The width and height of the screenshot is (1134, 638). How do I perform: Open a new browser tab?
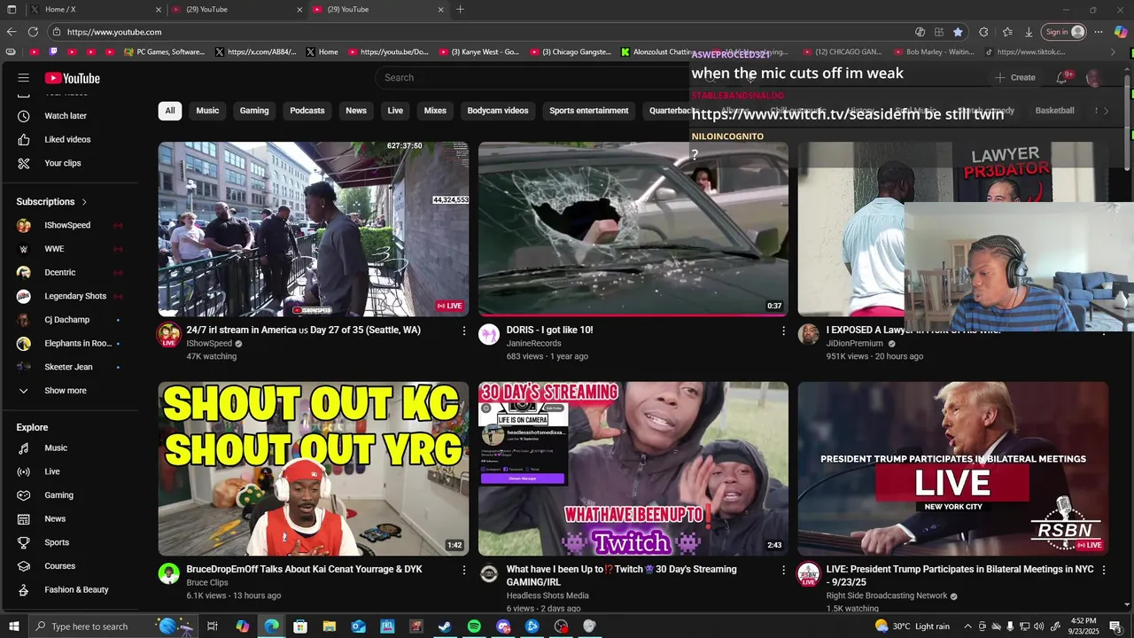click(460, 10)
